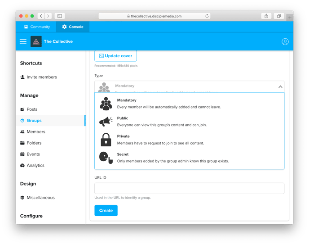Viewport: 309px width, 245px height.
Task: Click the picture icon in Update cover
Action: (x=102, y=56)
